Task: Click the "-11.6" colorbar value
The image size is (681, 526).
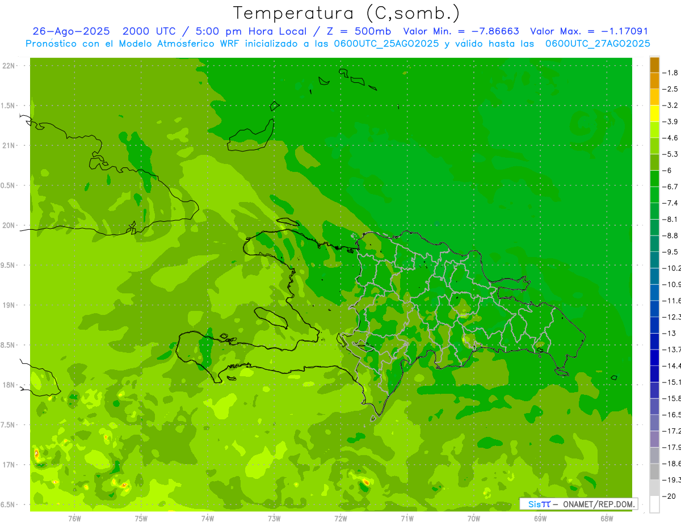Action: (672, 301)
